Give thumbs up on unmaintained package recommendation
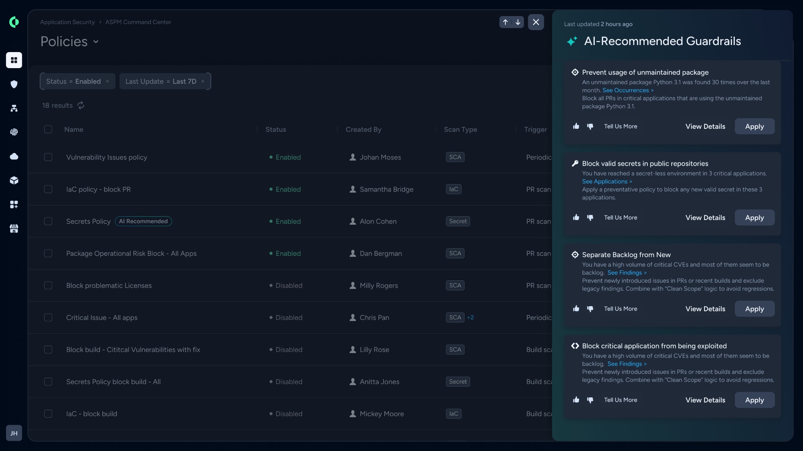The image size is (803, 451). pos(576,126)
